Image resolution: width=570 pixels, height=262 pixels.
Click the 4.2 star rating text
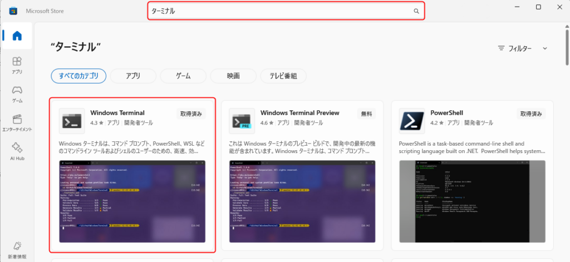[x=436, y=123]
